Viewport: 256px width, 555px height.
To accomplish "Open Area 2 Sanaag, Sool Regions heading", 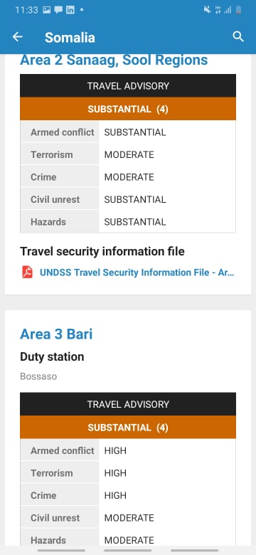I will point(114,60).
